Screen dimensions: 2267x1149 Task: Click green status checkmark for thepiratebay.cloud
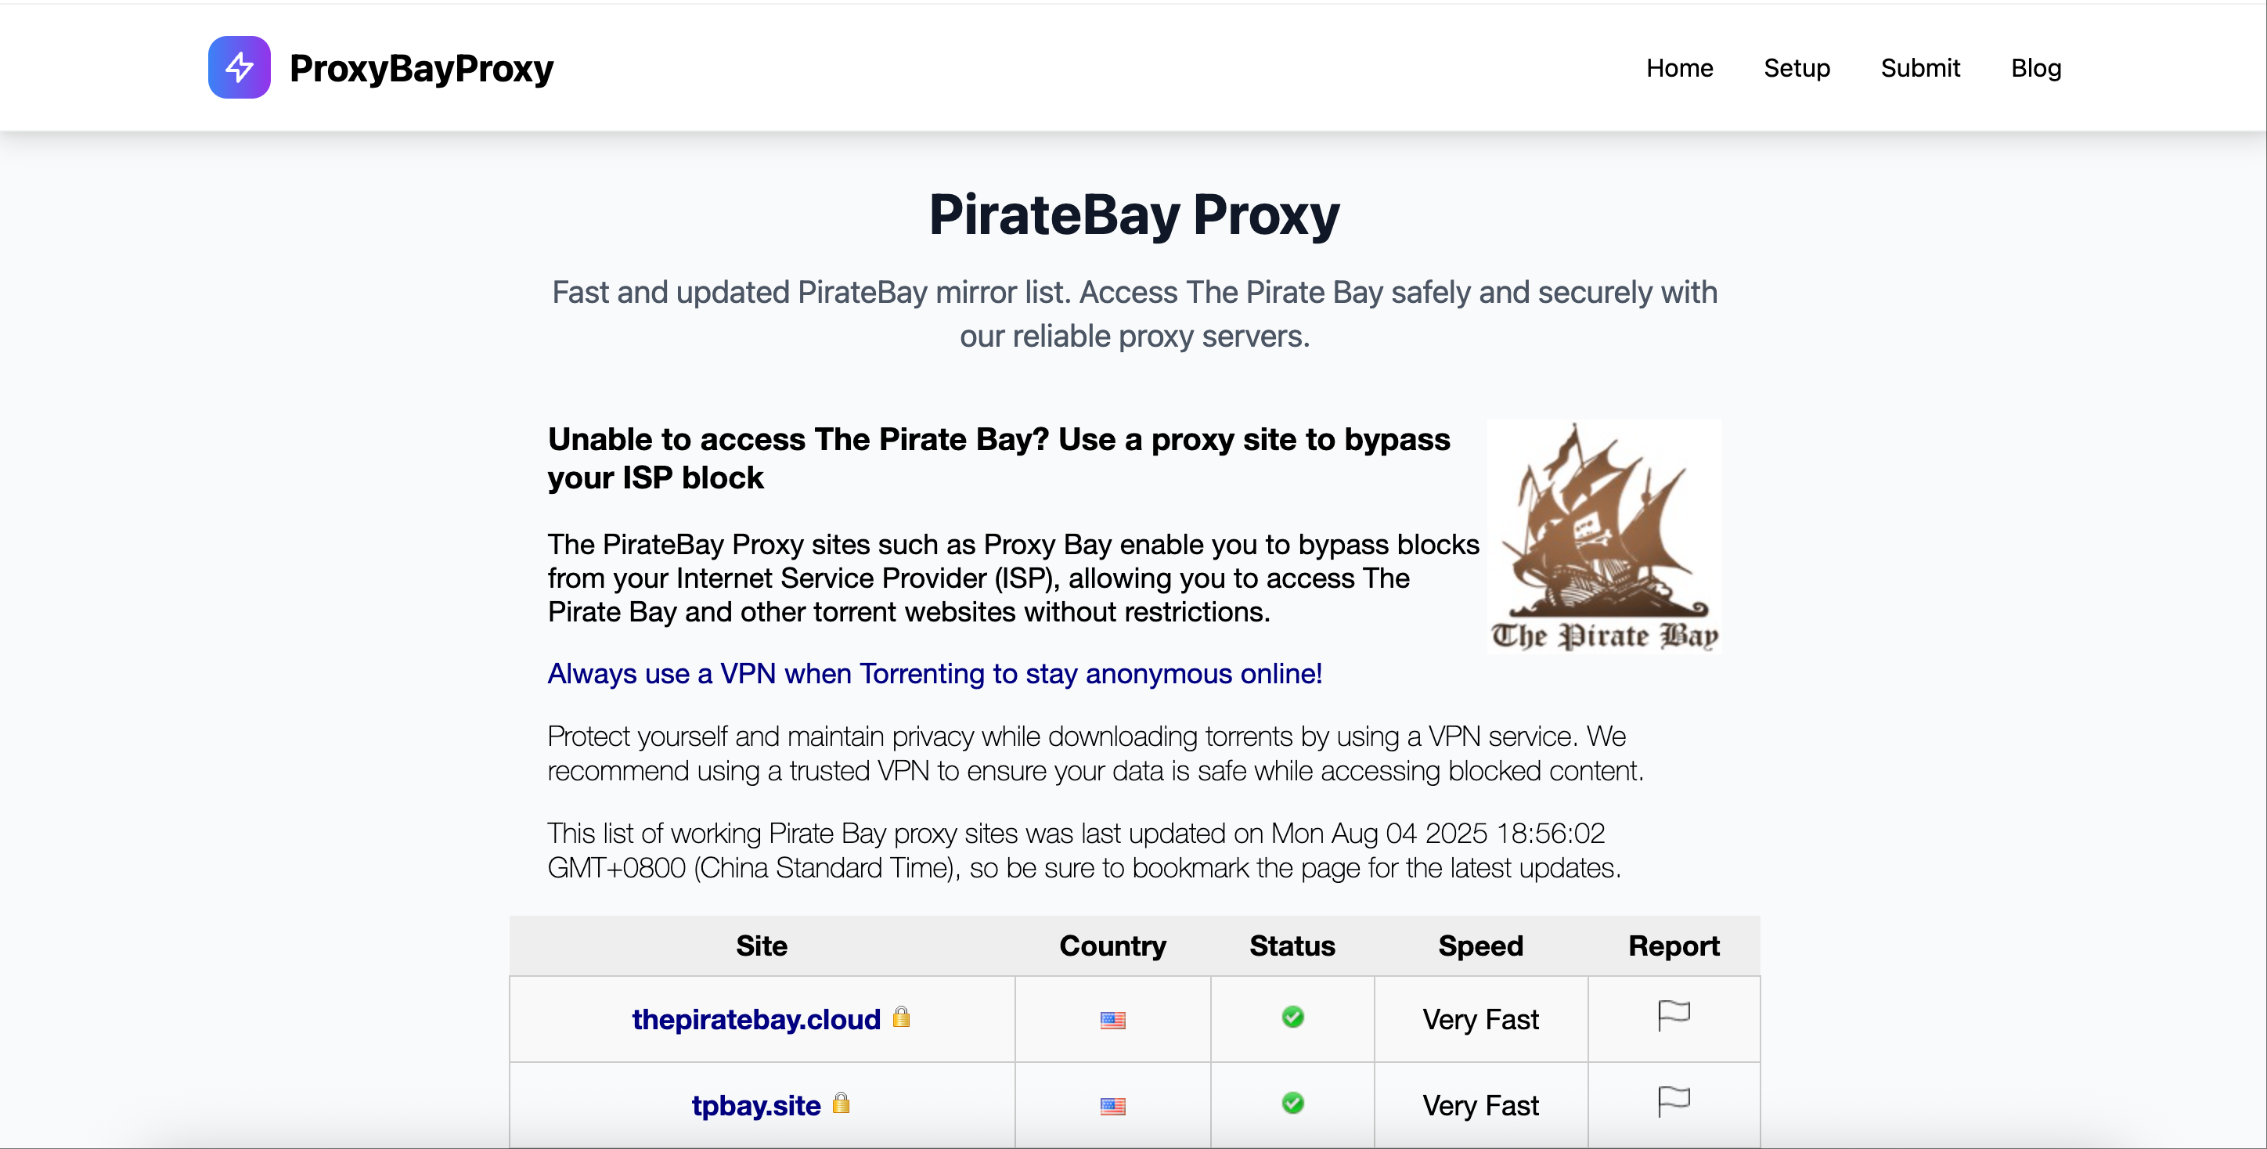1292,1017
